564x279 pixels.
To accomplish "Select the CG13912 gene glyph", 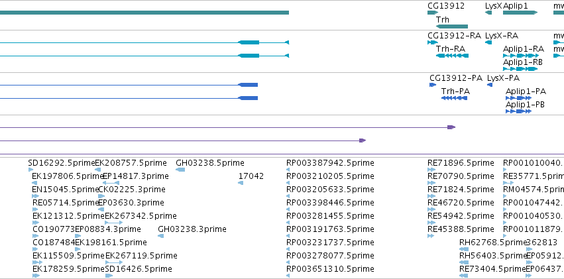I will pyautogui.click(x=433, y=13).
